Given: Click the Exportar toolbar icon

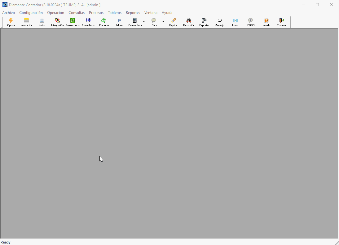Looking at the screenshot, I should coord(204,22).
